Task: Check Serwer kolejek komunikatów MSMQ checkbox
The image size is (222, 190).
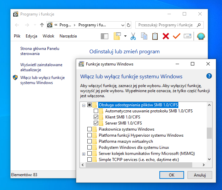Action: pyautogui.click(x=89, y=153)
